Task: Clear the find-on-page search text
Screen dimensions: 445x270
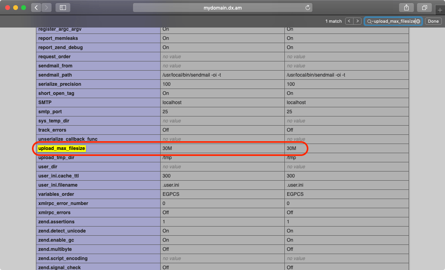Action: tap(418, 21)
